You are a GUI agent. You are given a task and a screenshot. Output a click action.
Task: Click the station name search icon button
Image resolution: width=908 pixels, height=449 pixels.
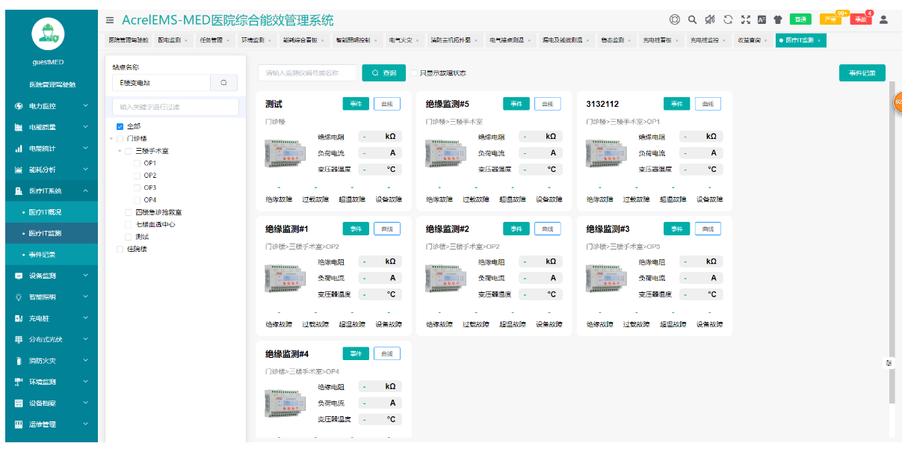click(223, 83)
